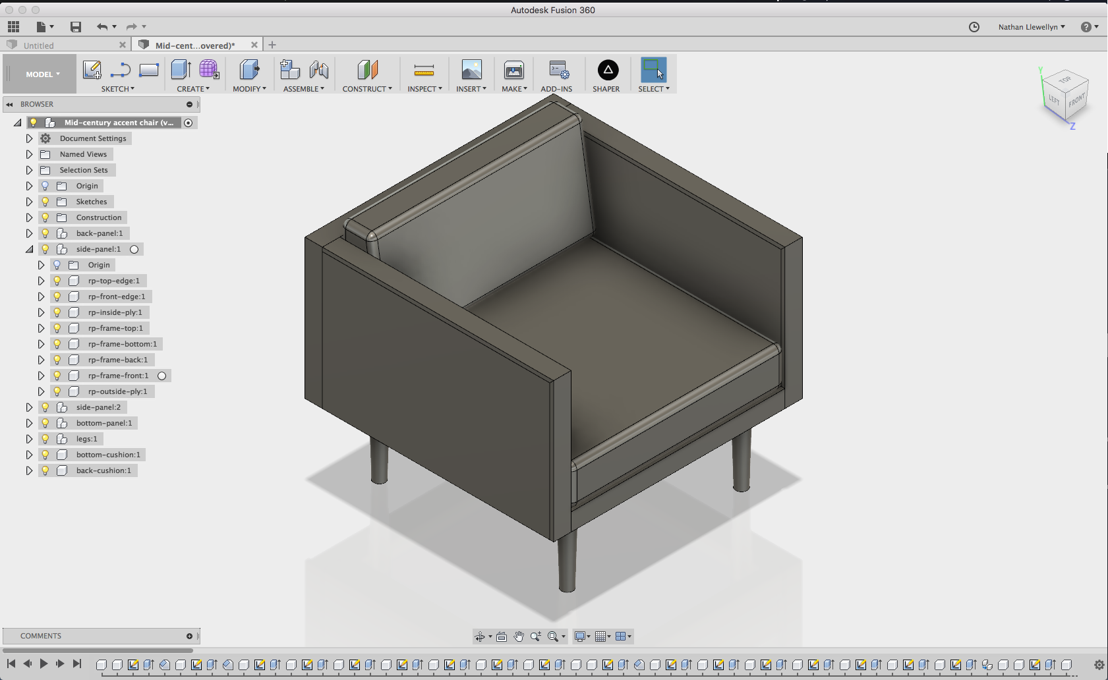1108x680 pixels.
Task: Play the timeline
Action: click(x=44, y=664)
